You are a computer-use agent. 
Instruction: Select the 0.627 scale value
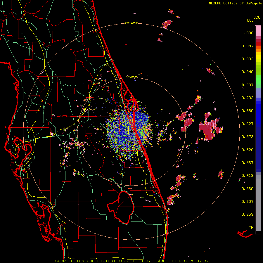point(248,124)
